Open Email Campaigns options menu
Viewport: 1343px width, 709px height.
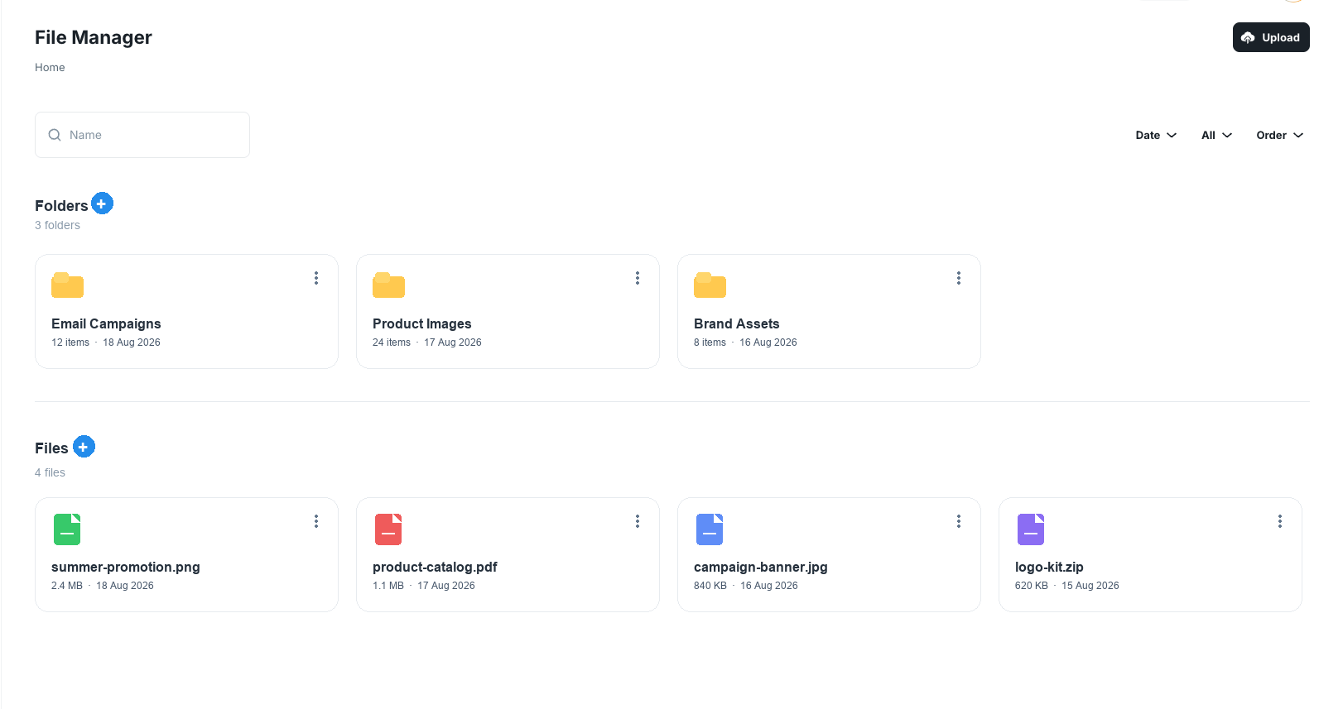(316, 278)
